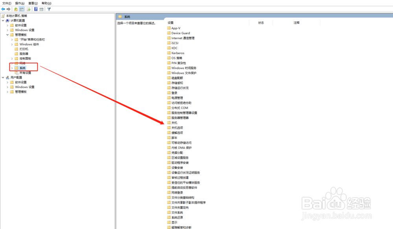Select 所有设置 in the tree

(25, 73)
